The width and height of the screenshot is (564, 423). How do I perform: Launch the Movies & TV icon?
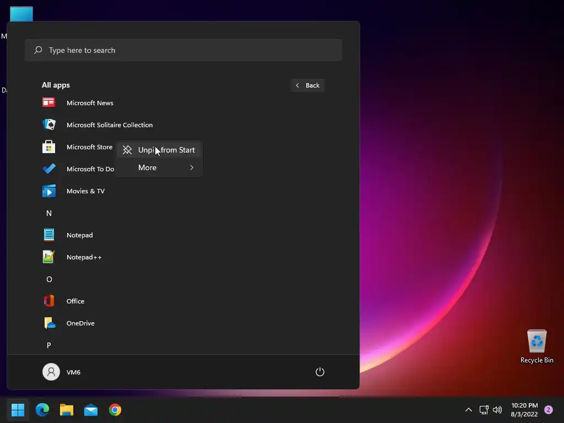48,191
